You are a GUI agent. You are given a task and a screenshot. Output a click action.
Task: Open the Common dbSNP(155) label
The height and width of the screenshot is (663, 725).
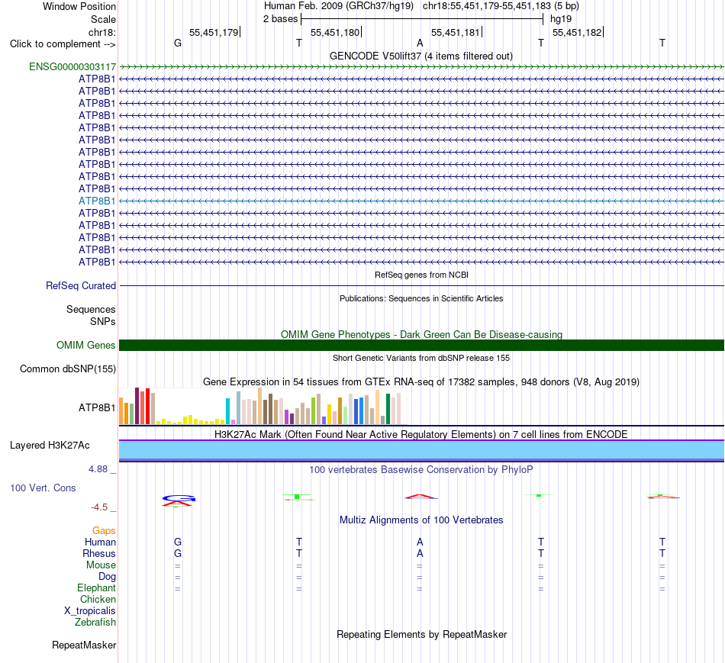click(x=67, y=369)
